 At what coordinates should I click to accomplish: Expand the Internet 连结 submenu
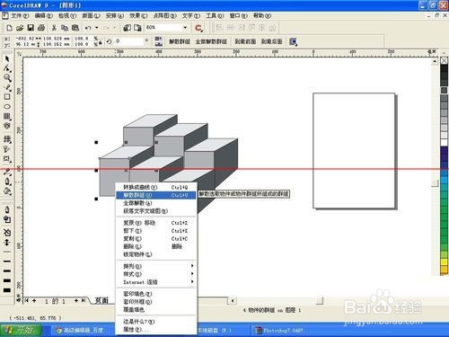click(155, 282)
